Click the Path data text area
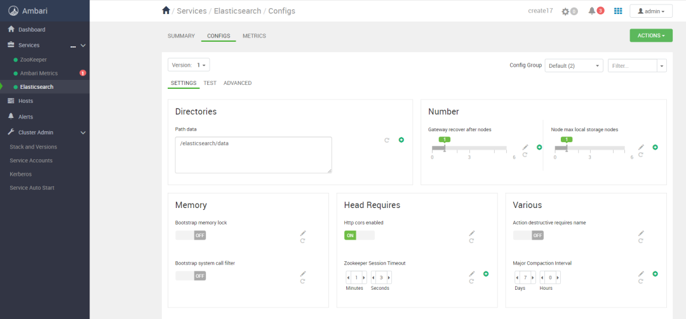Screen dimensions: 686x319 pyautogui.click(x=253, y=154)
